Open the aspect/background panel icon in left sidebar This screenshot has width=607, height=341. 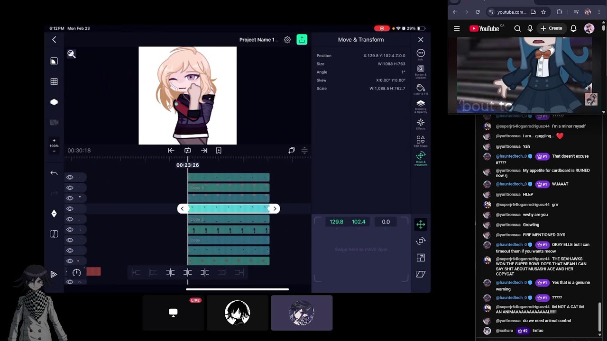coord(54,61)
